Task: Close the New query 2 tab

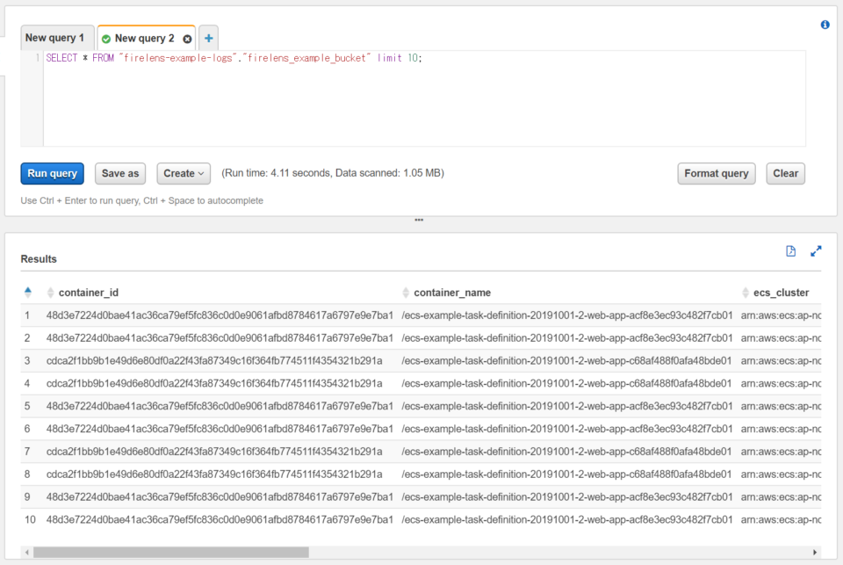Action: 187,39
